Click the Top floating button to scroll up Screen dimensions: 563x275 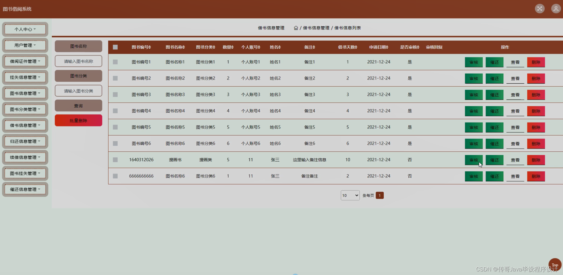tap(555, 265)
